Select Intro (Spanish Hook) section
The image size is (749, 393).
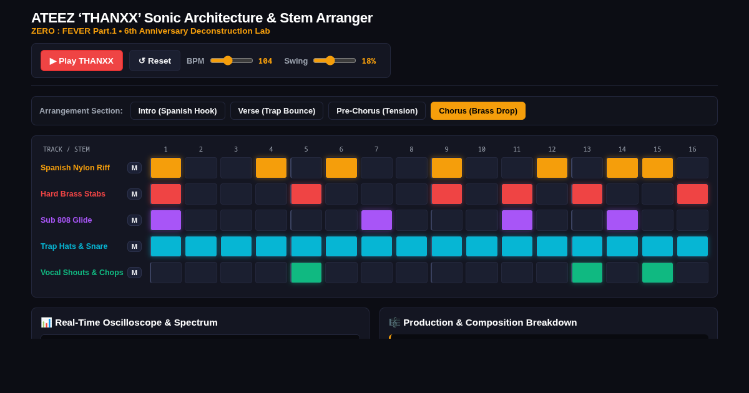(178, 110)
